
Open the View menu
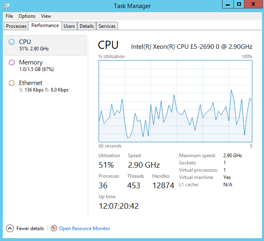46,16
